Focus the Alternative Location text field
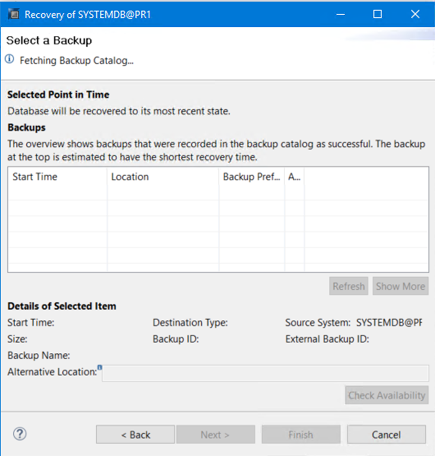This screenshot has width=435, height=456. pos(265,373)
